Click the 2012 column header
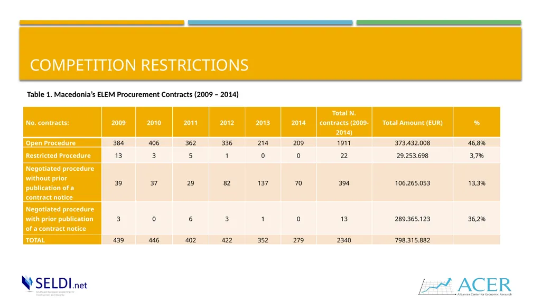This screenshot has width=541, height=303. pos(227,122)
